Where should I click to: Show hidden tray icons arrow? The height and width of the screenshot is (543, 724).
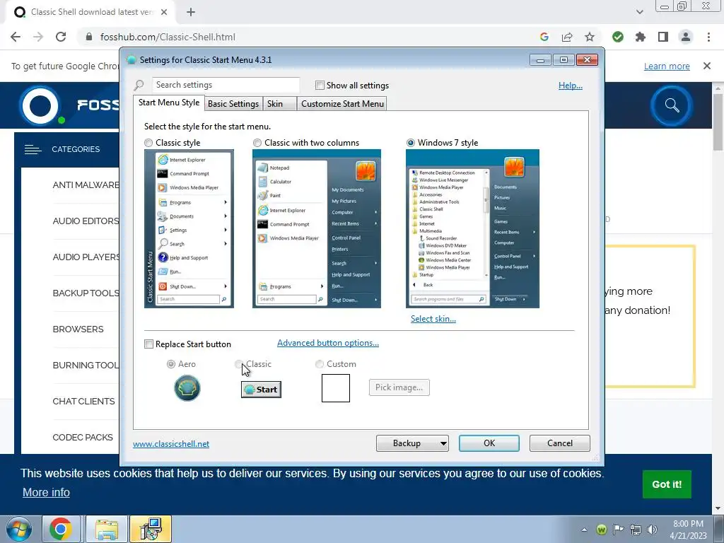pos(584,530)
